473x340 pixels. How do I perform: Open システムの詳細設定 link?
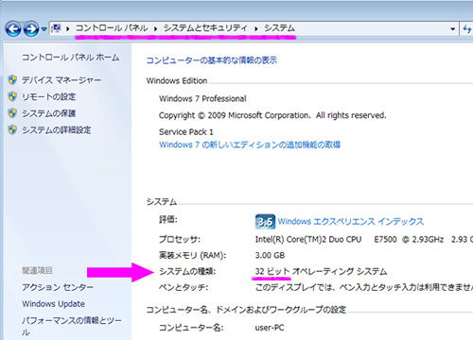(57, 130)
